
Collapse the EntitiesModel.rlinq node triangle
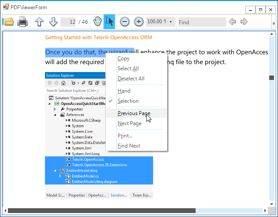(55, 170)
